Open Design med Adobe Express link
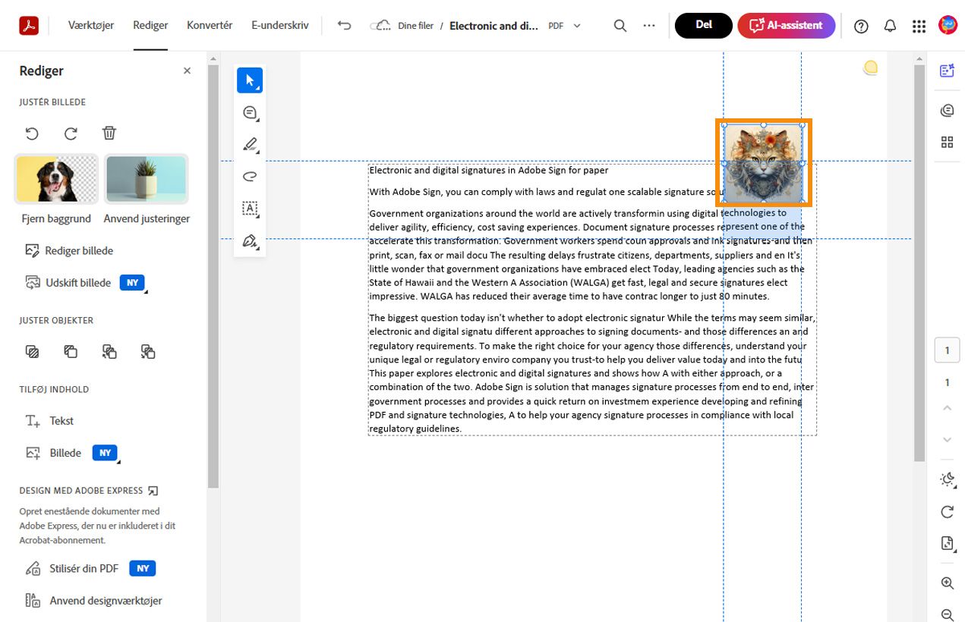 click(89, 491)
